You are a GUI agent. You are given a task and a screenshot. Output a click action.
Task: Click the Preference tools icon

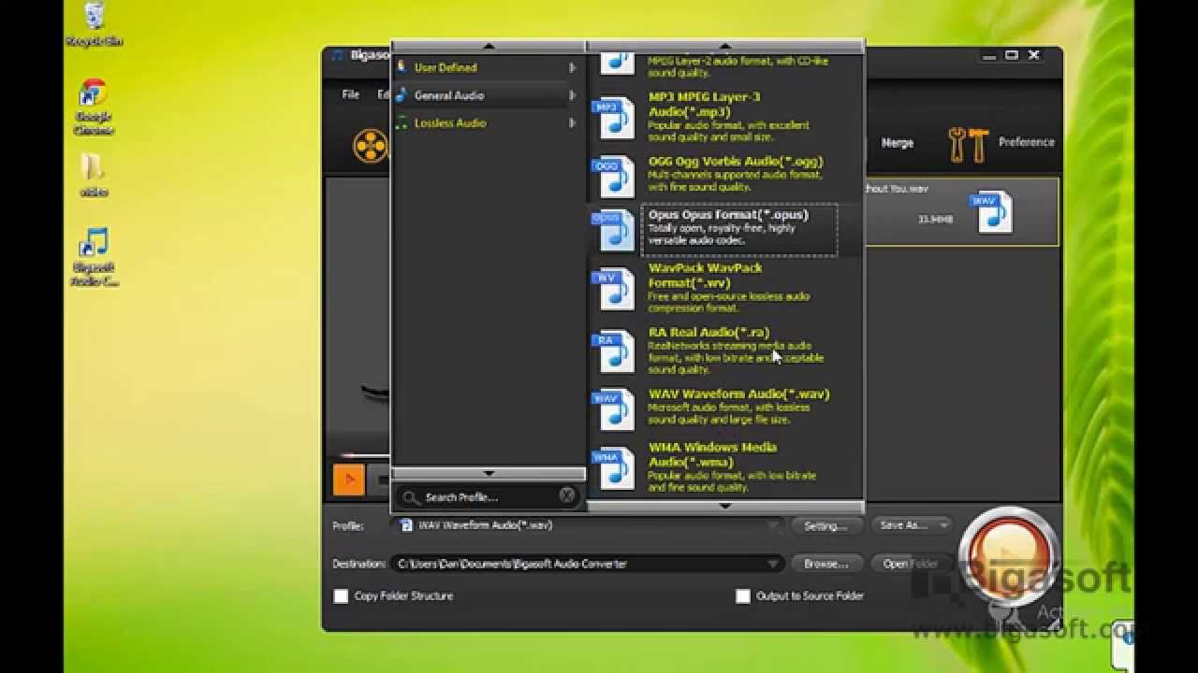tap(969, 144)
